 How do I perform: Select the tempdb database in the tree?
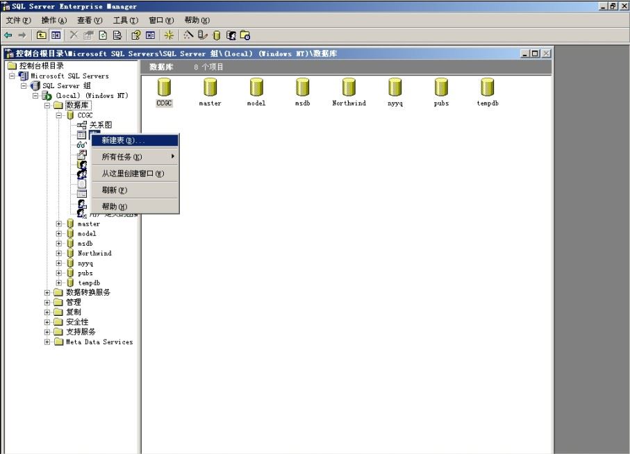(x=89, y=283)
